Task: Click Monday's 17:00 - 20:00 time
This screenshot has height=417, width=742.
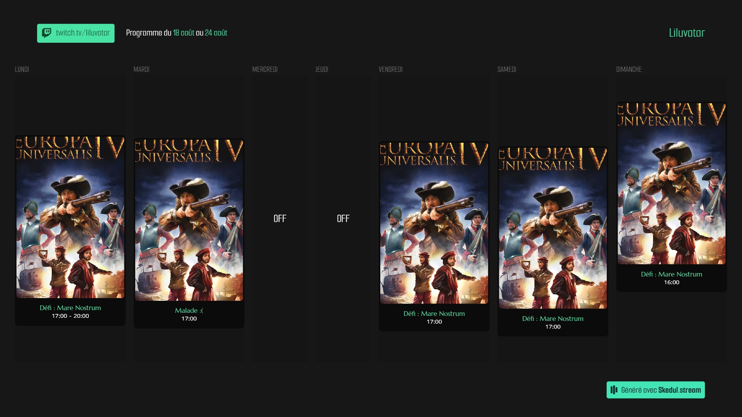Action: pyautogui.click(x=70, y=316)
